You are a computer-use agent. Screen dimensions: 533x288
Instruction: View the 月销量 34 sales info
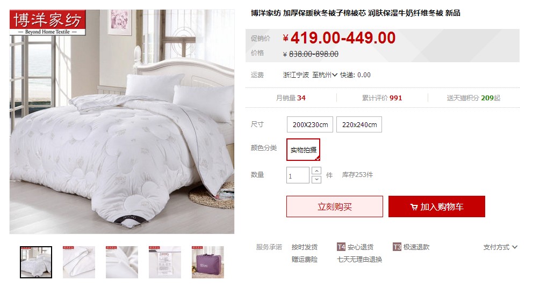click(x=291, y=98)
